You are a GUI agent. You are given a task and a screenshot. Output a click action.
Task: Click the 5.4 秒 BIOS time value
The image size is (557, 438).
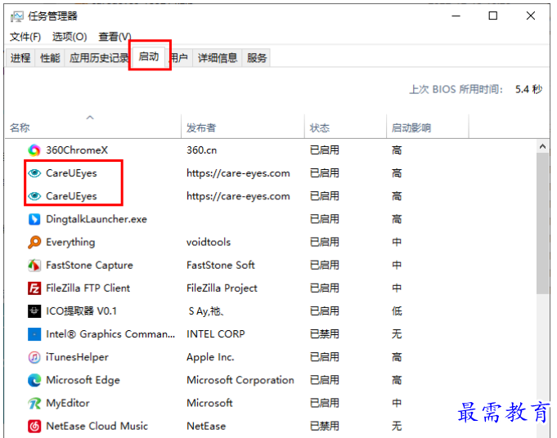[x=528, y=89]
